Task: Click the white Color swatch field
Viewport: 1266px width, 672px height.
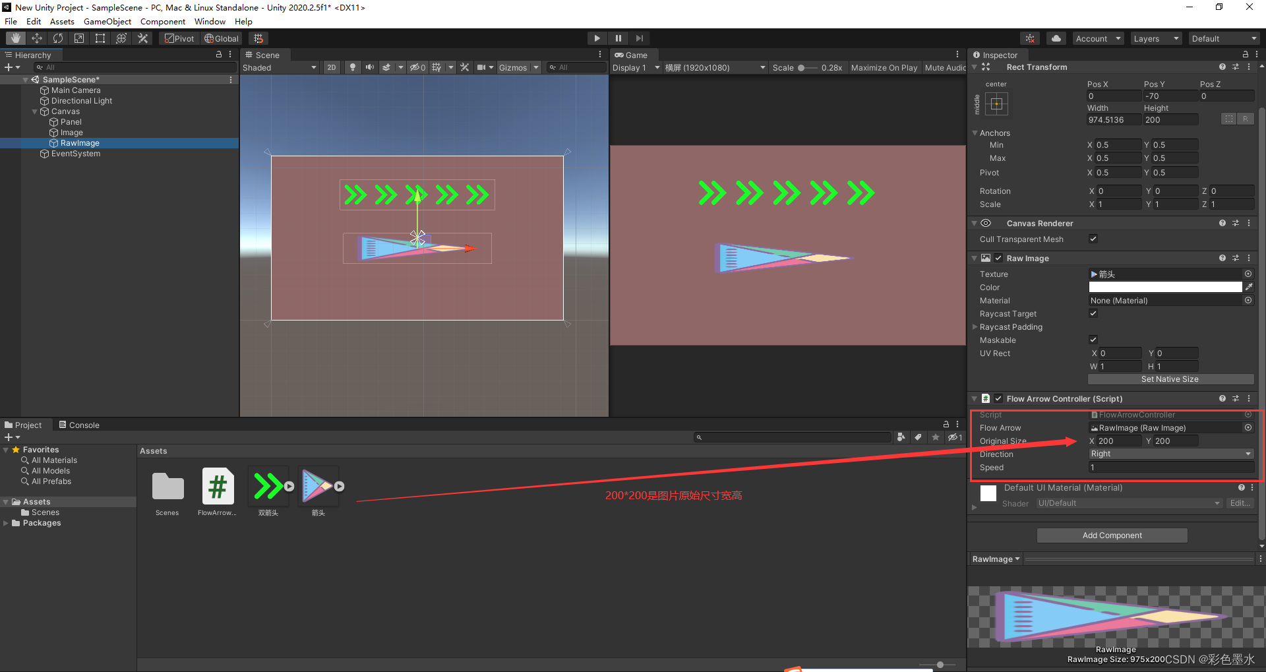Action: [1165, 287]
